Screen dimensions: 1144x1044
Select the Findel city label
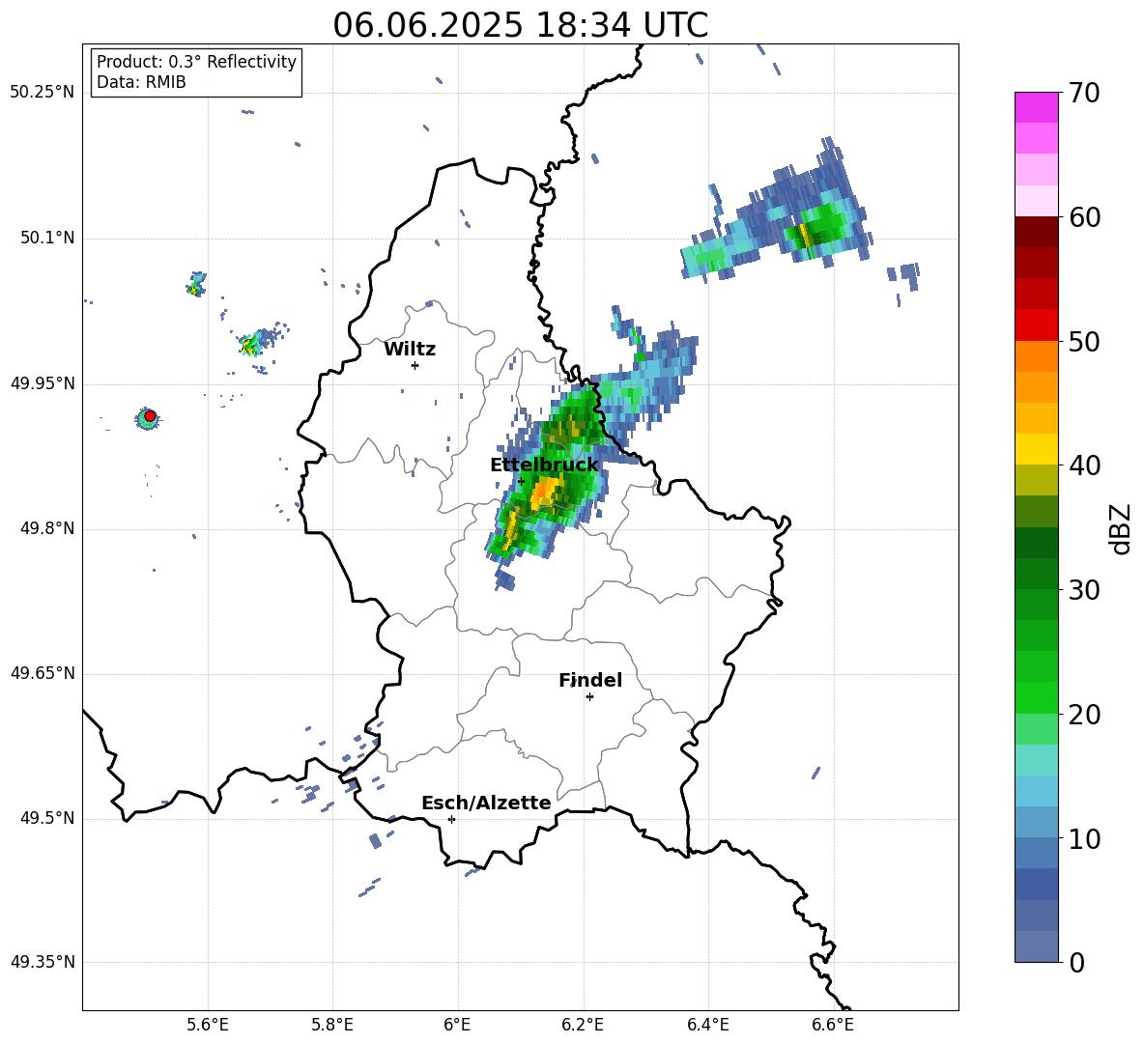pos(590,680)
